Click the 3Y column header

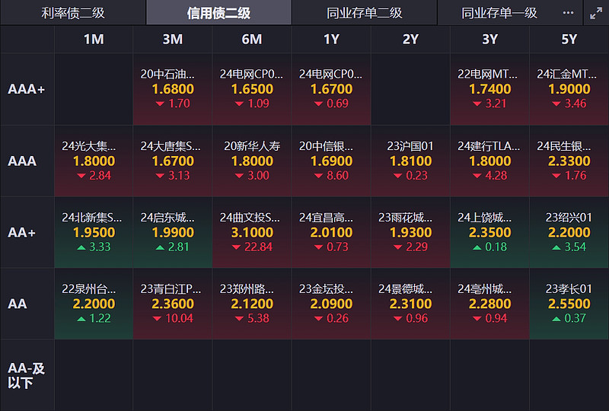489,40
